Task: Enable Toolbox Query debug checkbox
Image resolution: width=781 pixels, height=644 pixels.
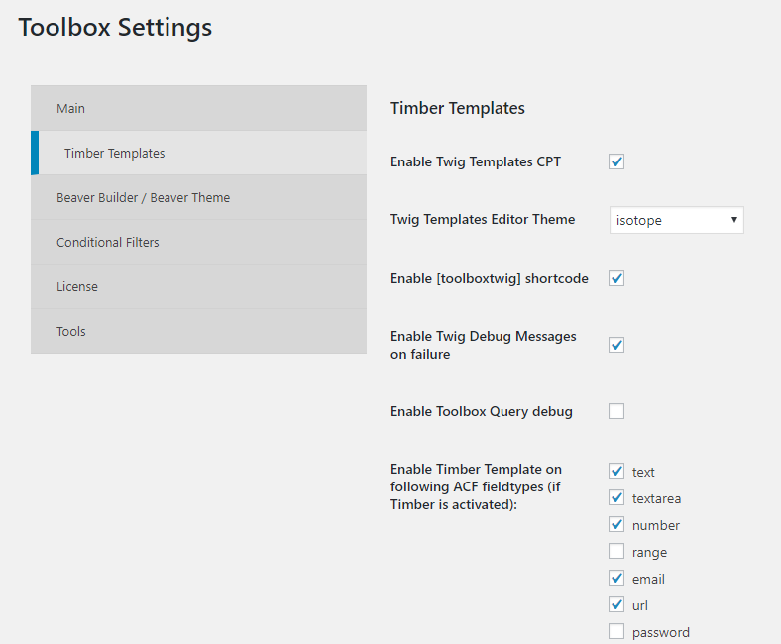Action: click(616, 411)
